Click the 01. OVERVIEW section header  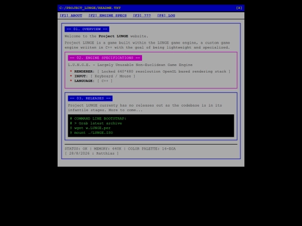87,29
